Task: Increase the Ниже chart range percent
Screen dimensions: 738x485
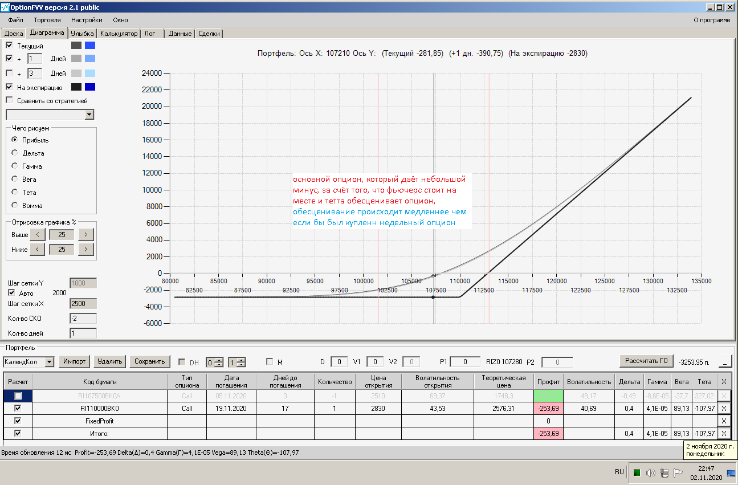Action: click(x=86, y=249)
